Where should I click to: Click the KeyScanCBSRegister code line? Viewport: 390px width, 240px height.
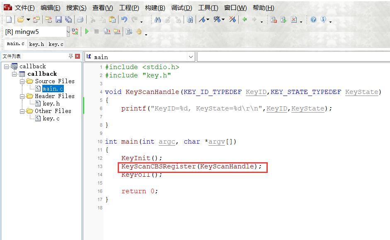(191, 166)
